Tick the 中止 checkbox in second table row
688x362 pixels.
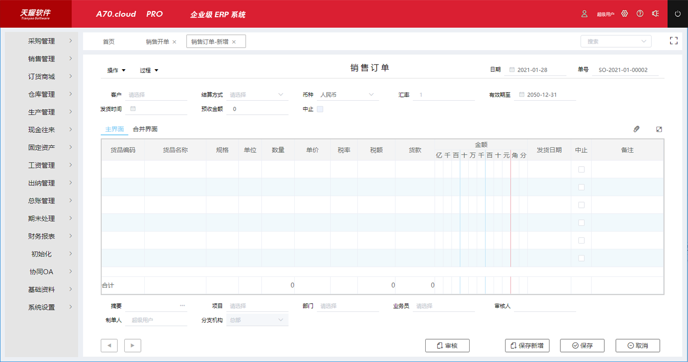[581, 187]
